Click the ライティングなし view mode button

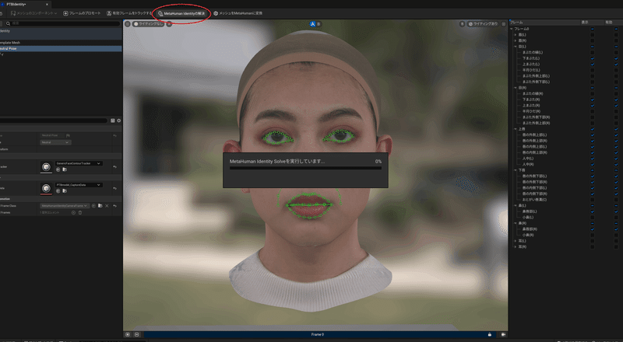pyautogui.click(x=149, y=24)
